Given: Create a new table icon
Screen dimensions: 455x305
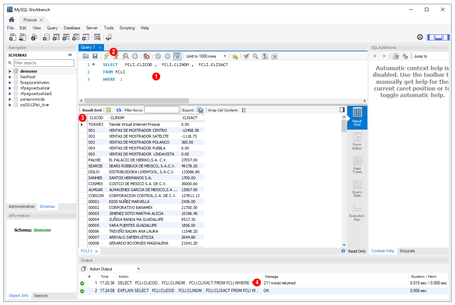Looking at the screenshot, I should [x=56, y=37].
